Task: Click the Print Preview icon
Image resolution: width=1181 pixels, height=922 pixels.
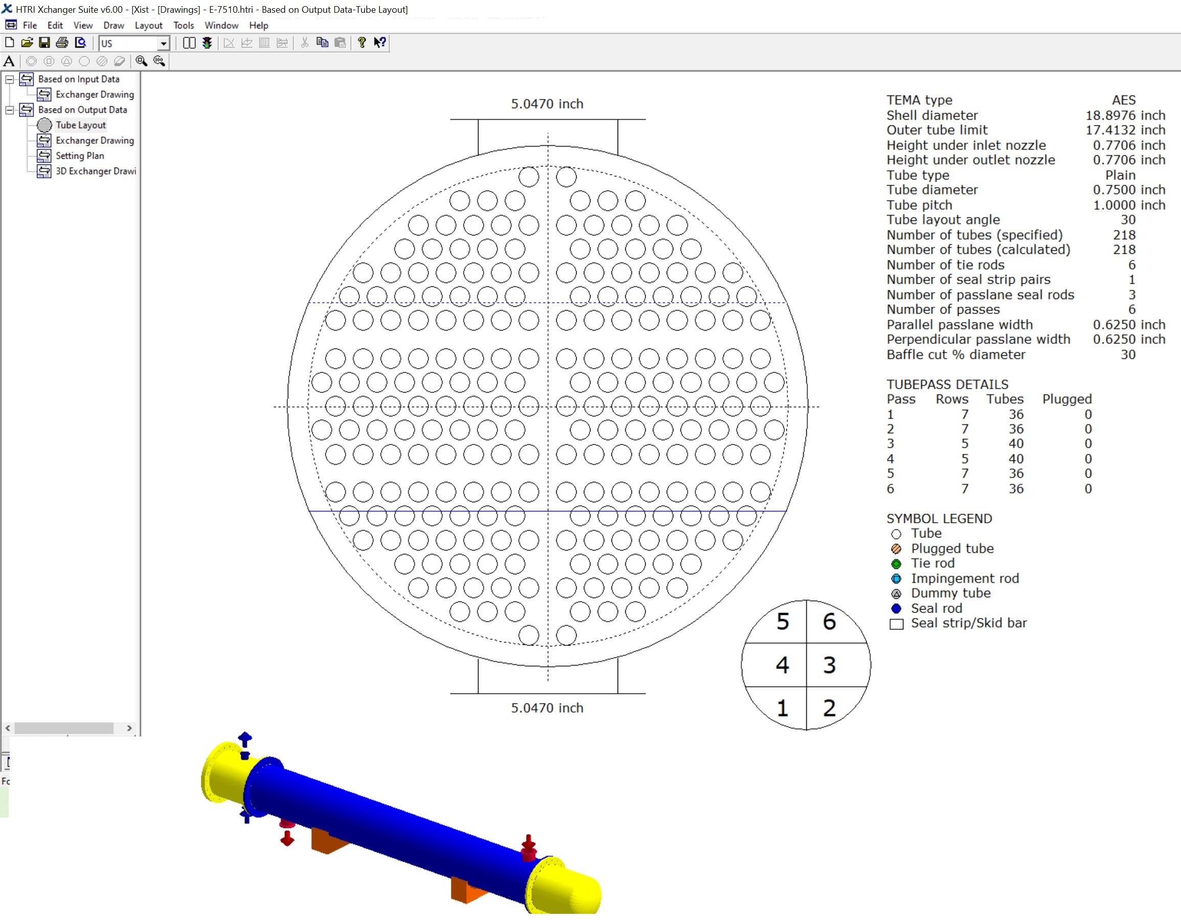Action: tap(81, 43)
